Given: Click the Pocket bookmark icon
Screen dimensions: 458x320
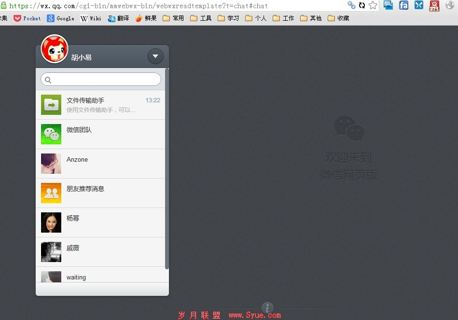Looking at the screenshot, I should click(17, 18).
